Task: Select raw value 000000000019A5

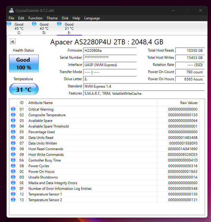Action: click(183, 172)
